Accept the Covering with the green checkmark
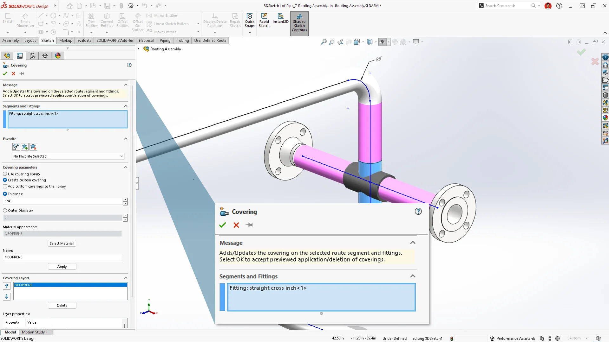This screenshot has height=342, width=609. coord(5,73)
